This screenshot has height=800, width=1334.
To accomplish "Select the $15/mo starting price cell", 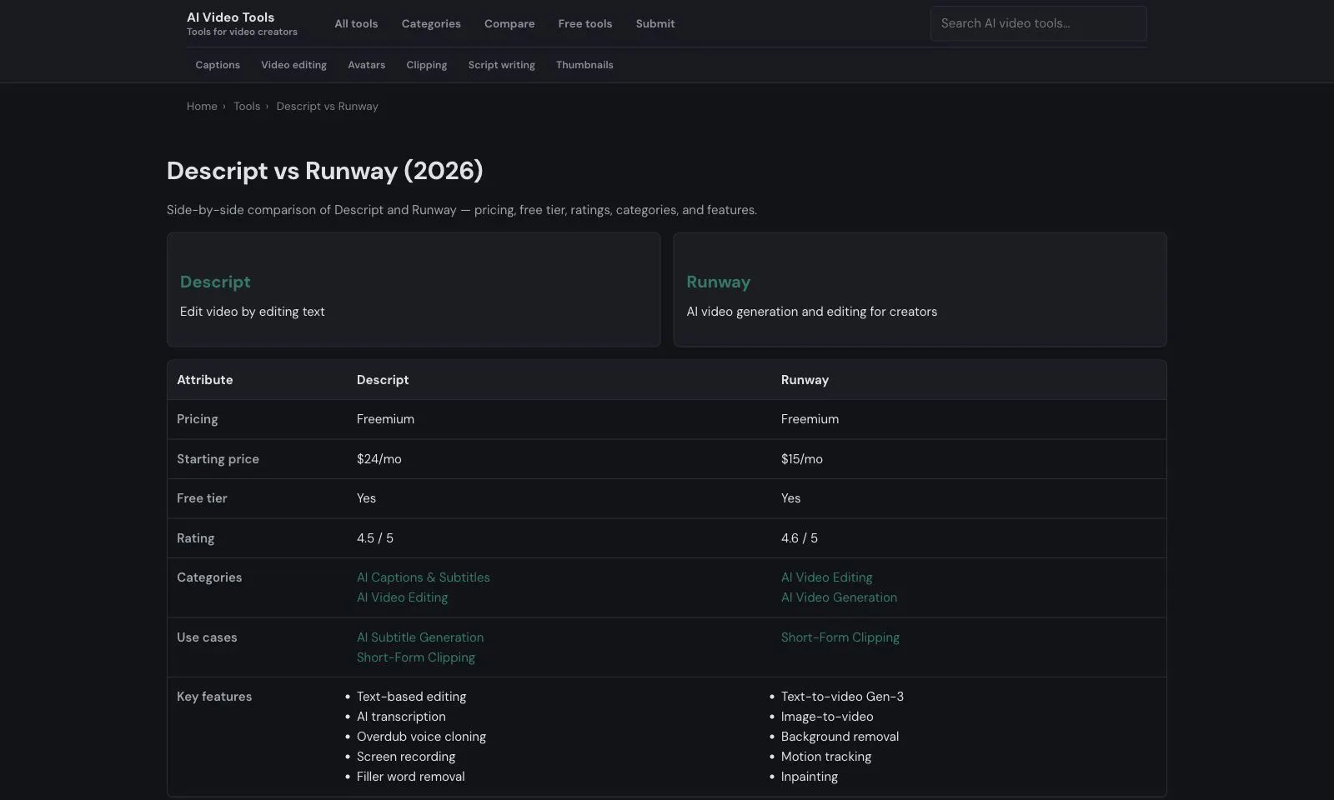I will click(x=802, y=459).
